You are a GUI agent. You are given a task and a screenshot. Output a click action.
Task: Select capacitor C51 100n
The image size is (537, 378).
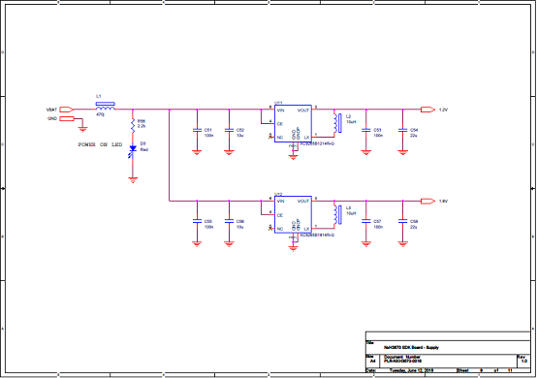(x=197, y=131)
